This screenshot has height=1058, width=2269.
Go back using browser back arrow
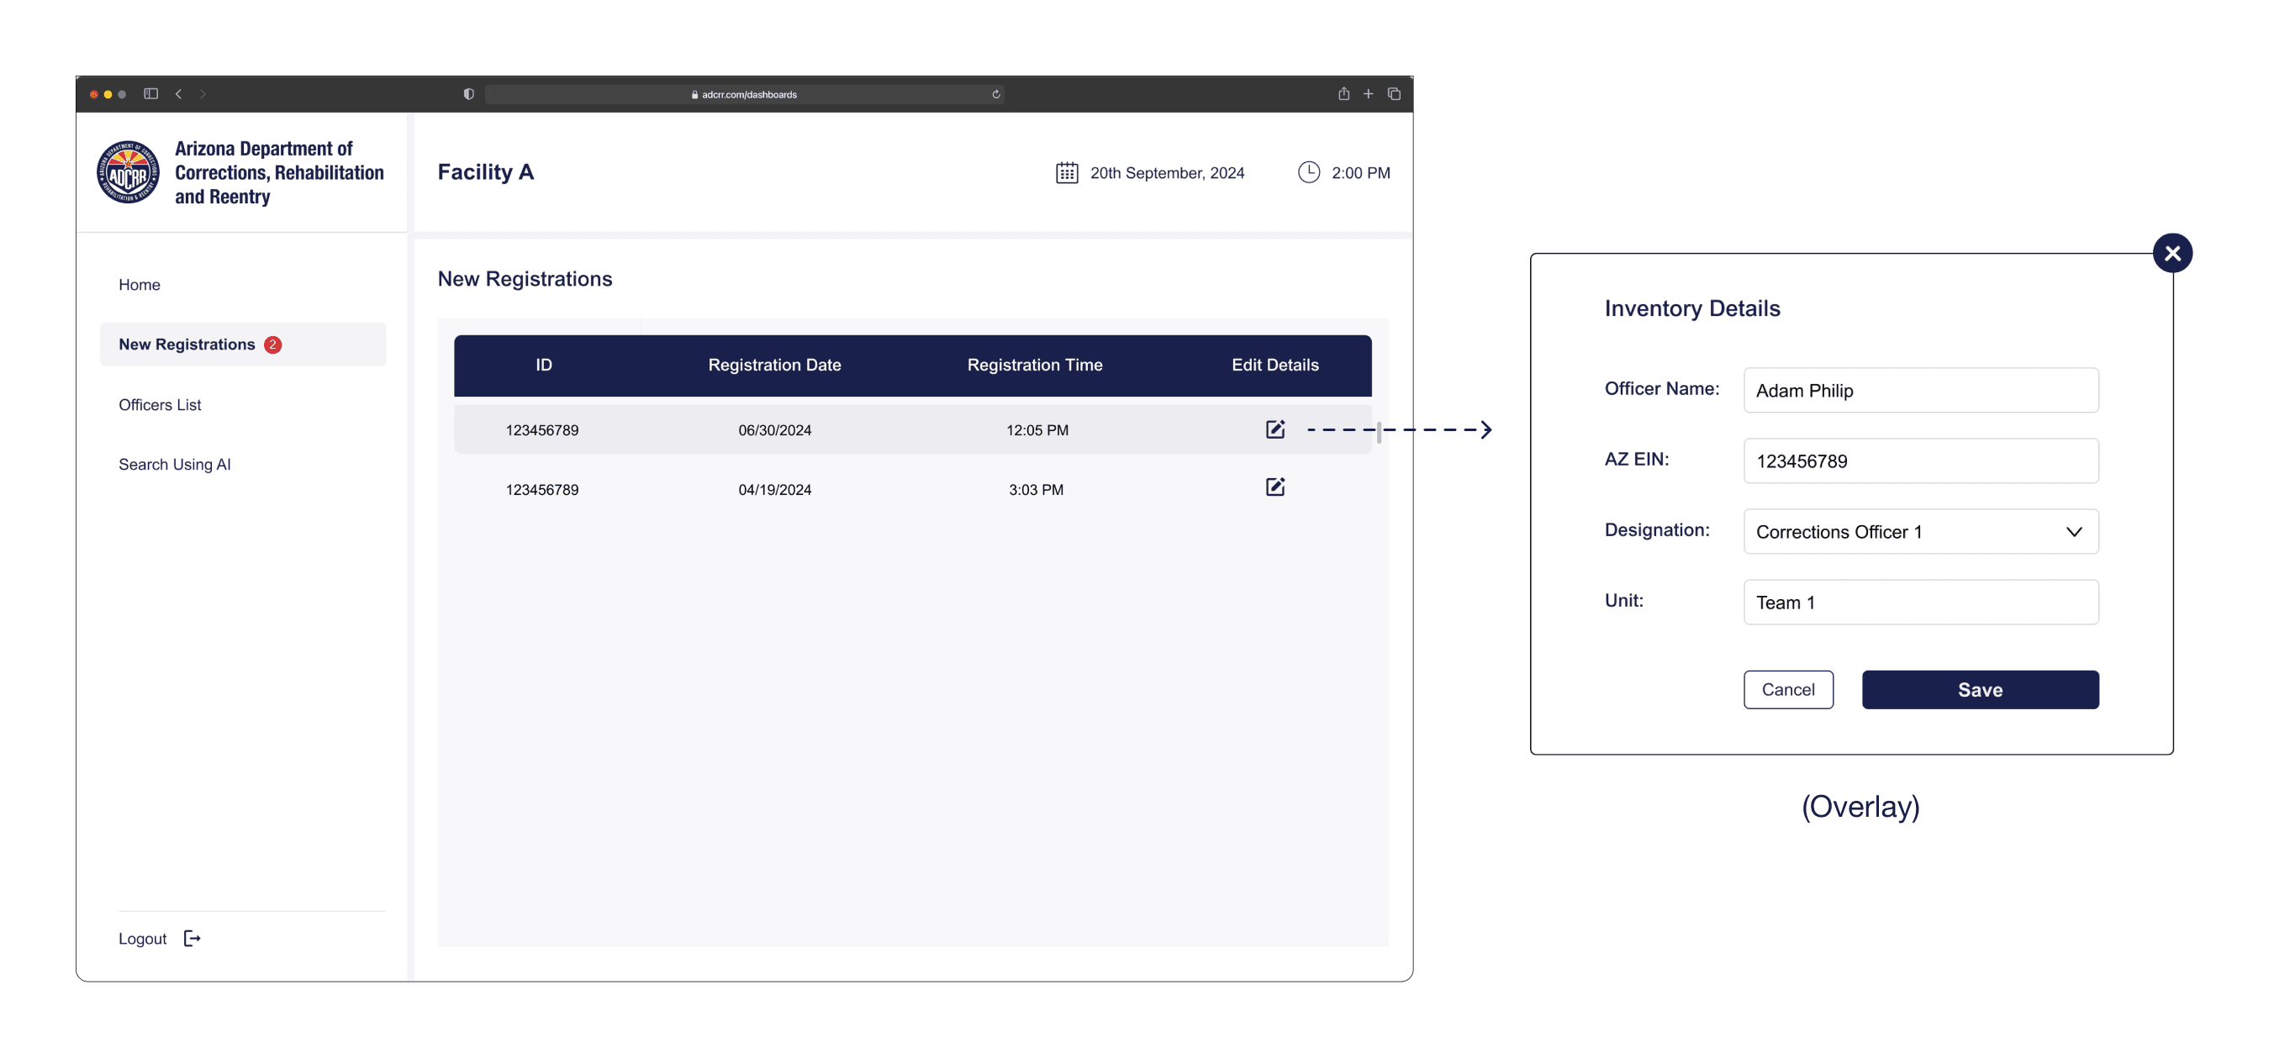[179, 94]
